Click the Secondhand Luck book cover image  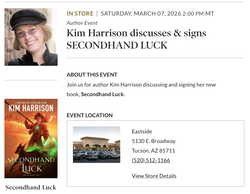31,138
